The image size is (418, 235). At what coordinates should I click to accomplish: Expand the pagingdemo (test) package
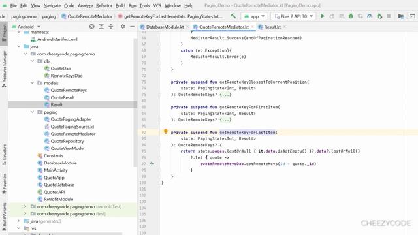click(x=25, y=213)
